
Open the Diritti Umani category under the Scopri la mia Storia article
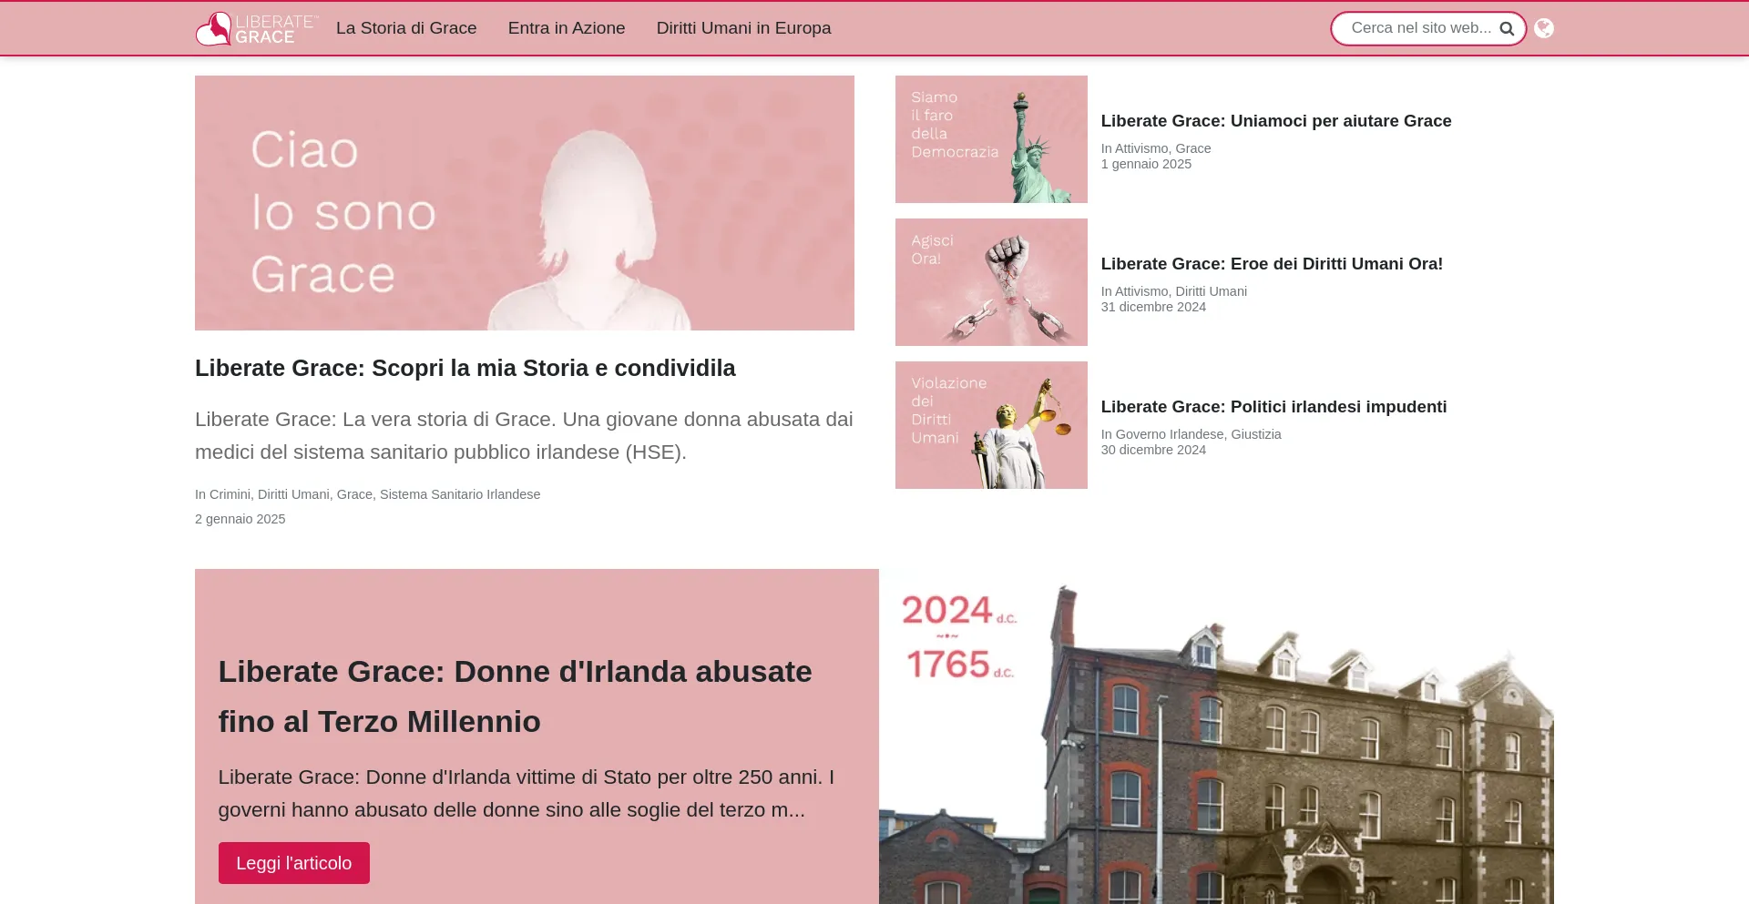(293, 494)
